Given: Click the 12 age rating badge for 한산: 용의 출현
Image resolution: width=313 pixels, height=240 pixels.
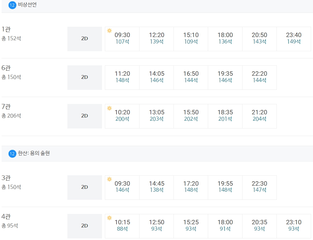Looking at the screenshot, I should tap(12, 154).
